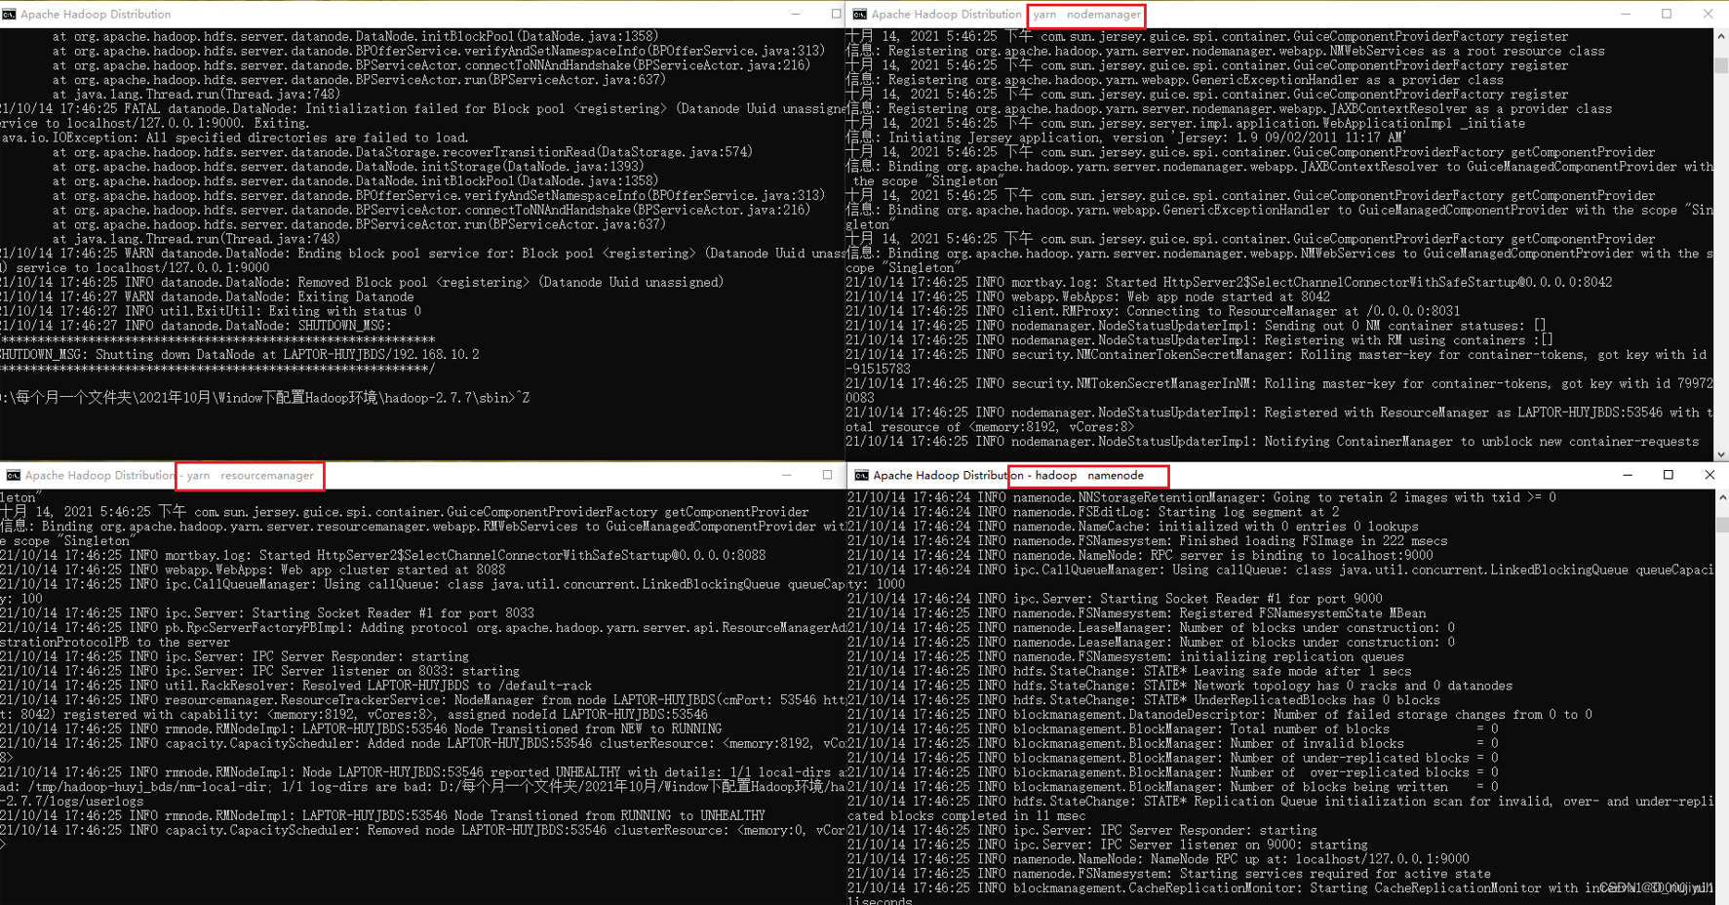1729x905 pixels.
Task: Minimize the yarn nodemanager window
Action: click(1626, 14)
